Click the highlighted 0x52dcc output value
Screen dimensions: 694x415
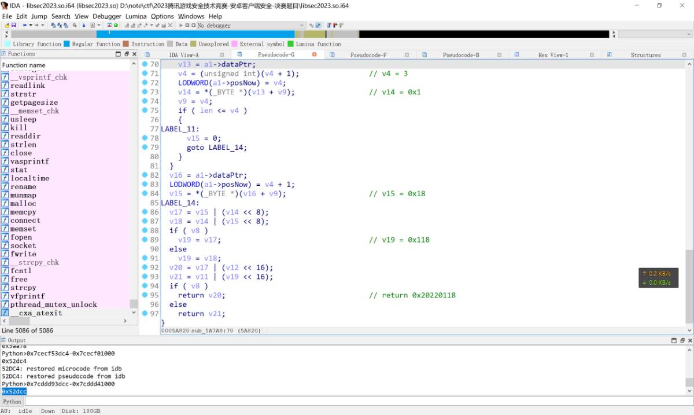point(14,392)
